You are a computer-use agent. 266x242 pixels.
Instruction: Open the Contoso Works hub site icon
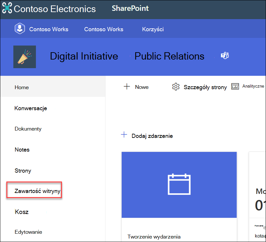[20, 28]
